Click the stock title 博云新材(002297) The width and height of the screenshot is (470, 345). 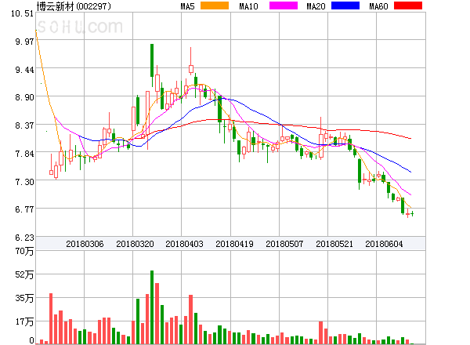74,6
